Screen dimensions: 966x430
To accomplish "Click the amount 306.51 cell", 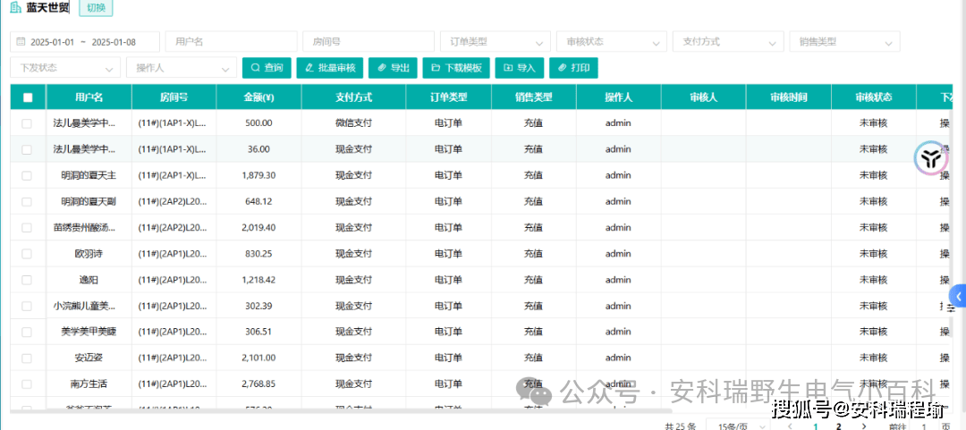I will [x=258, y=332].
